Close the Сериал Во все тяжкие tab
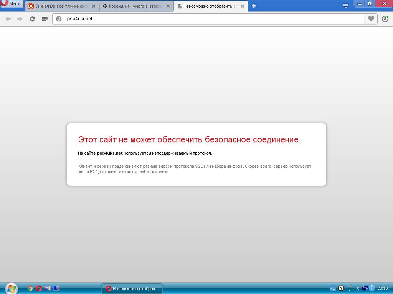This screenshot has height=294, width=393. (94, 6)
